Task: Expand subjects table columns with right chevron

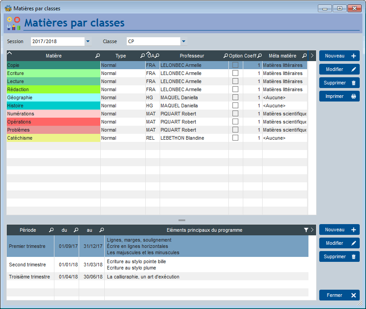Action: click(312, 56)
